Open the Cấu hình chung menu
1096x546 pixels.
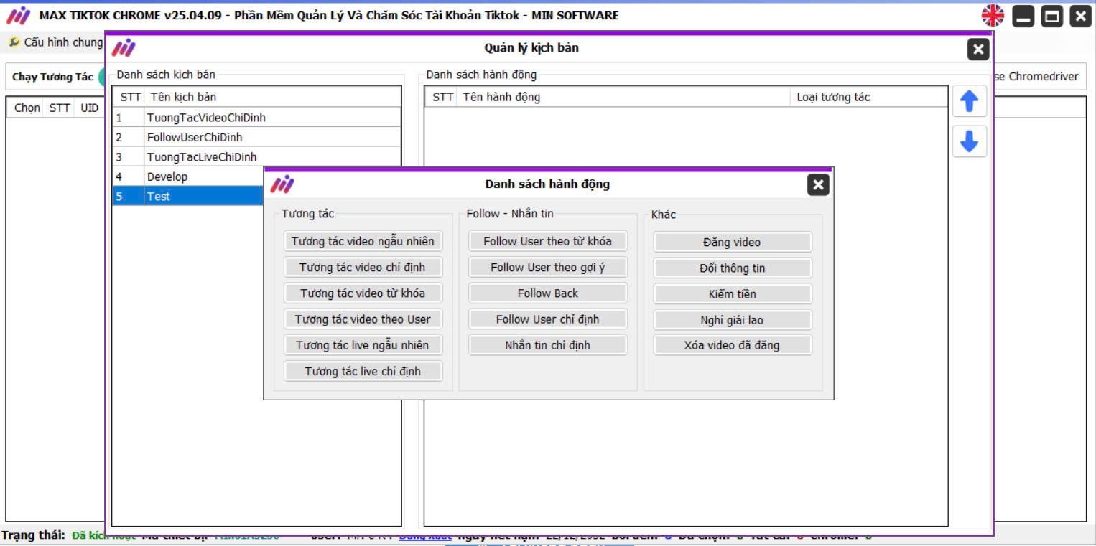(x=56, y=42)
